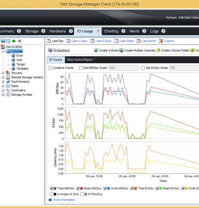Click the Last Week calendar icon

coord(116,41)
